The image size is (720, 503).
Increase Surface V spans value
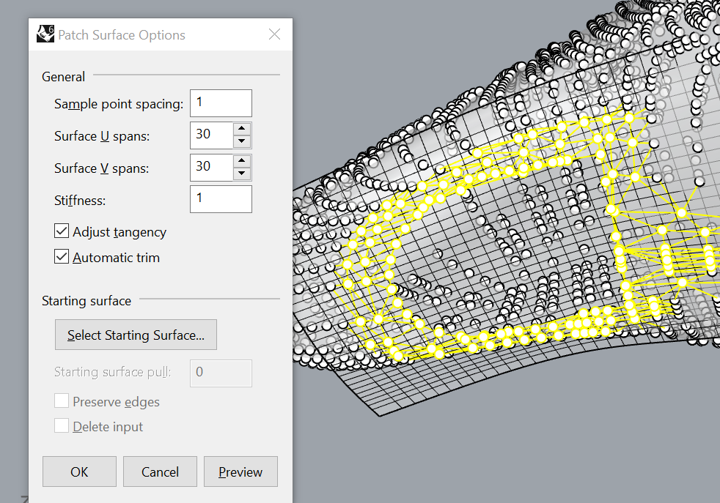coord(242,162)
